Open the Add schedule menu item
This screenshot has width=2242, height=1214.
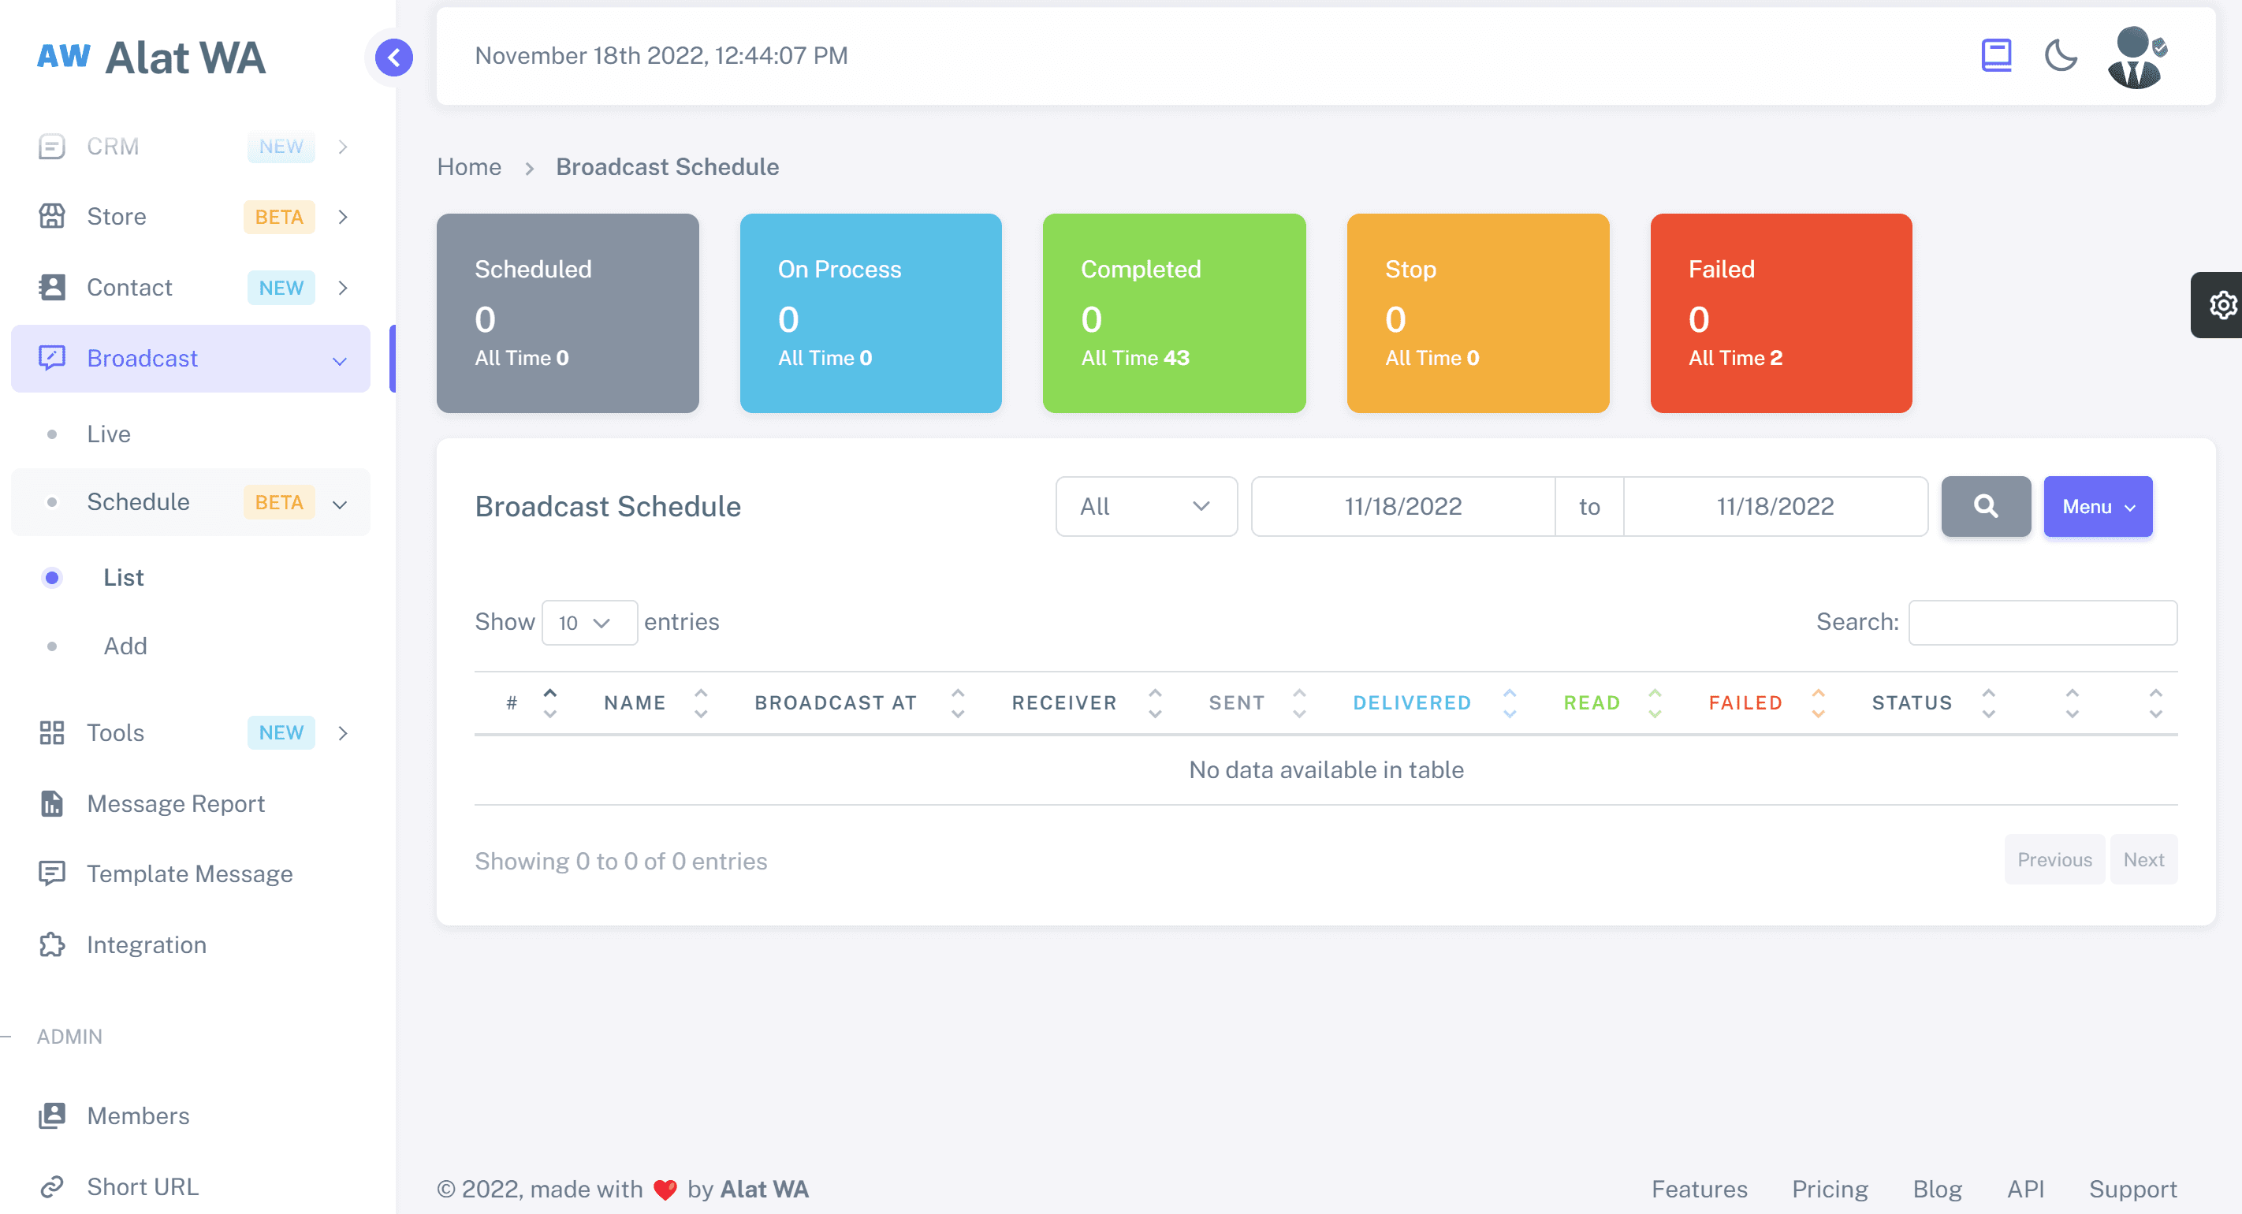click(125, 646)
